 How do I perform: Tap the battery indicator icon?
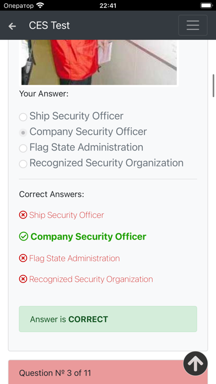click(207, 5)
